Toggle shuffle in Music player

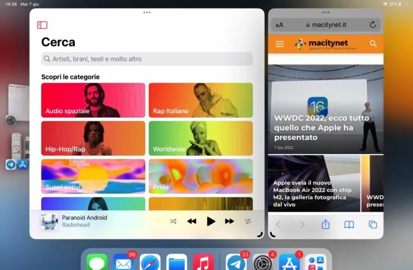(173, 222)
